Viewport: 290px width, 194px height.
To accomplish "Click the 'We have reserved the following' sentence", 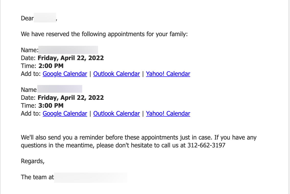I will click(104, 34).
